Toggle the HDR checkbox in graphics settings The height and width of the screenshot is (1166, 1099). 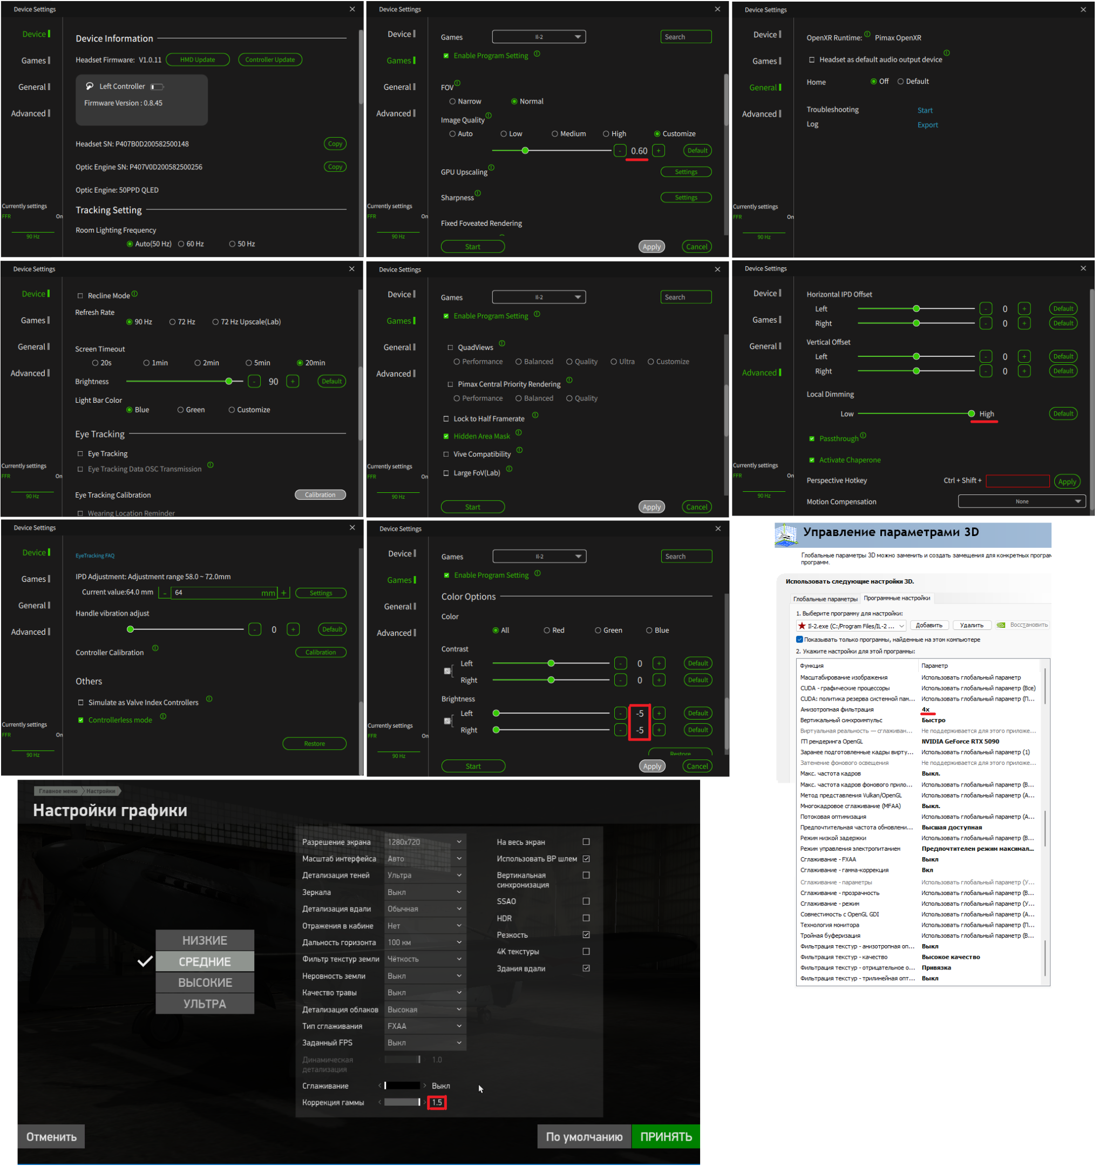click(586, 918)
